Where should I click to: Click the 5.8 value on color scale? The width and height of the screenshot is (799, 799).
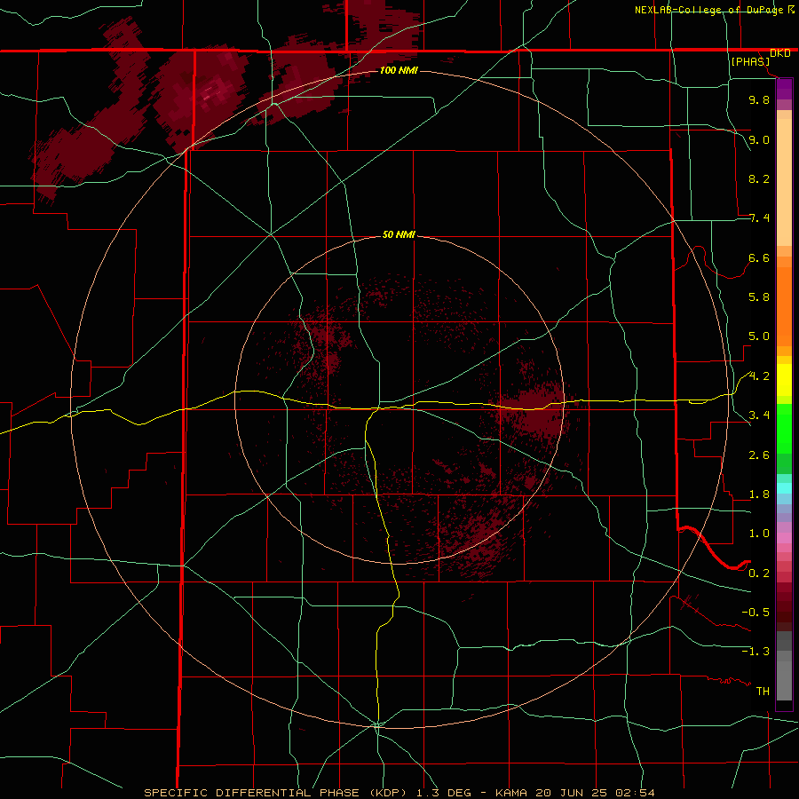pyautogui.click(x=759, y=297)
